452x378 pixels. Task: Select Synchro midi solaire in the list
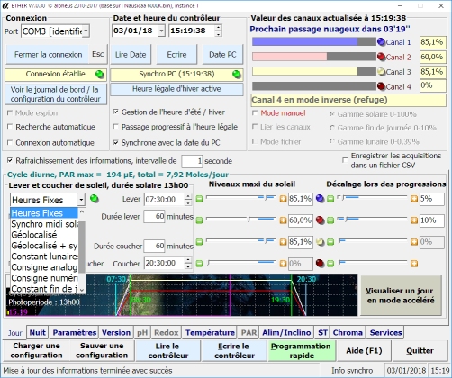point(44,224)
